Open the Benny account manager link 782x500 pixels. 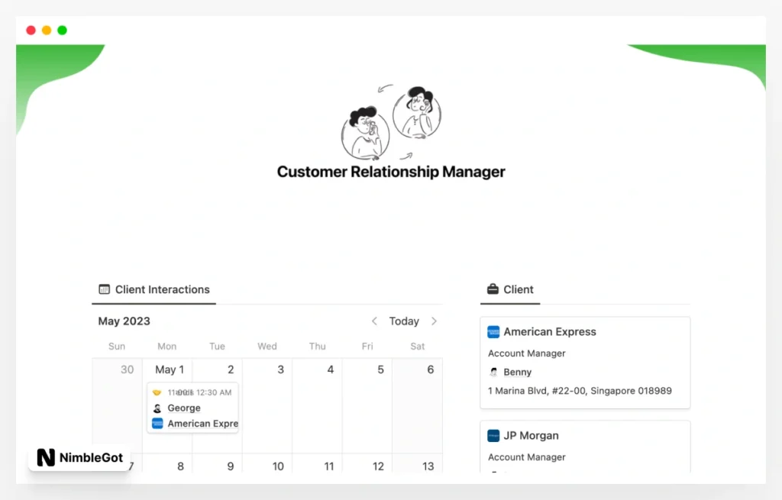click(x=517, y=372)
